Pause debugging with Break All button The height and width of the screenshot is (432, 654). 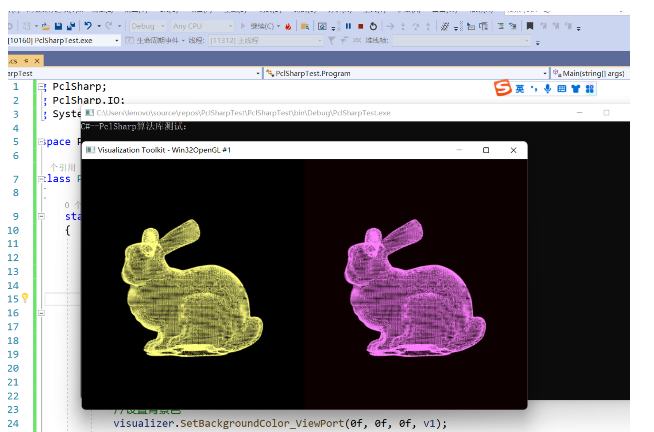pyautogui.click(x=348, y=26)
